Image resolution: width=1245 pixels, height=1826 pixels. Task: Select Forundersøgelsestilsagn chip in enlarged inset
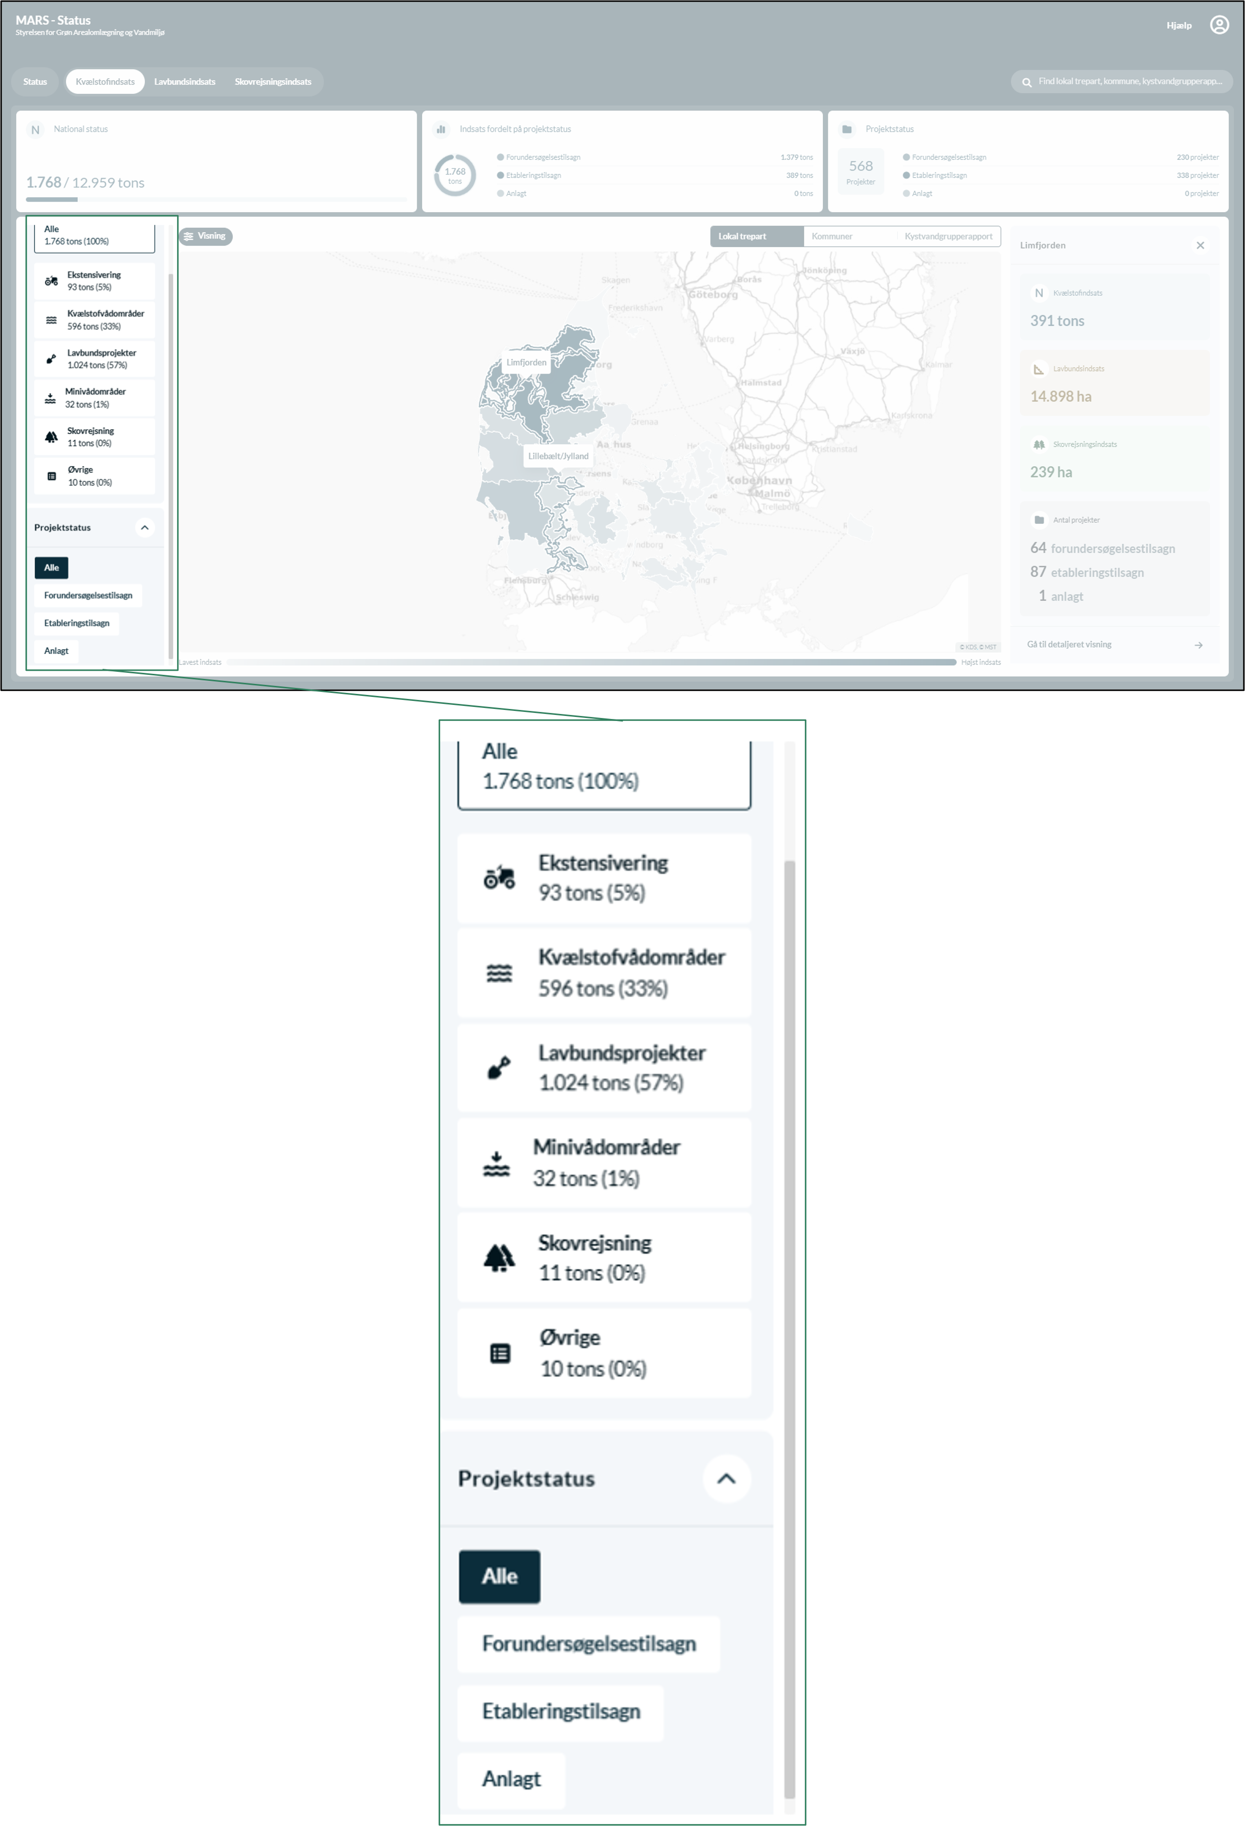coord(589,1644)
